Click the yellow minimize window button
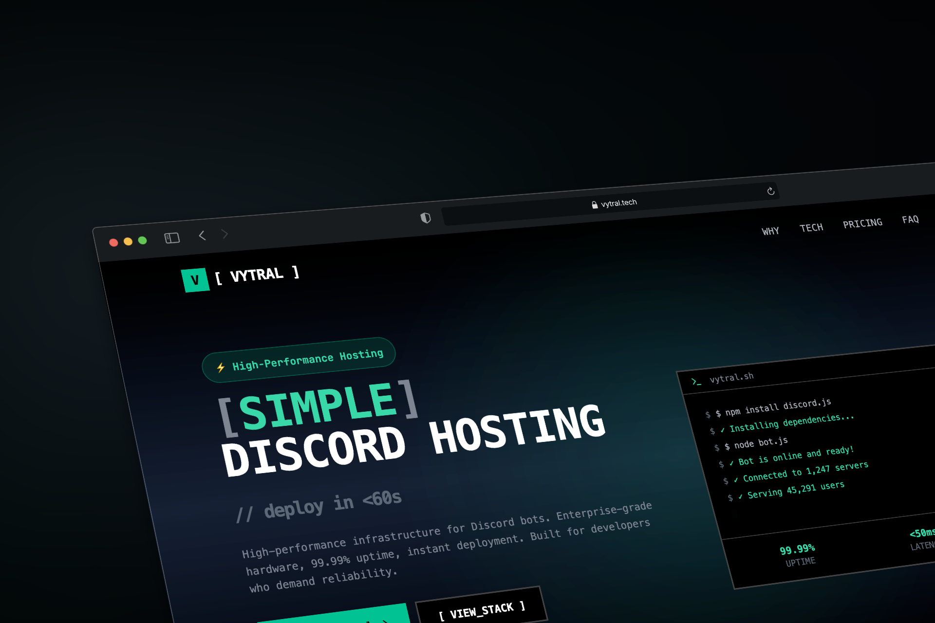Image resolution: width=935 pixels, height=623 pixels. click(x=128, y=241)
